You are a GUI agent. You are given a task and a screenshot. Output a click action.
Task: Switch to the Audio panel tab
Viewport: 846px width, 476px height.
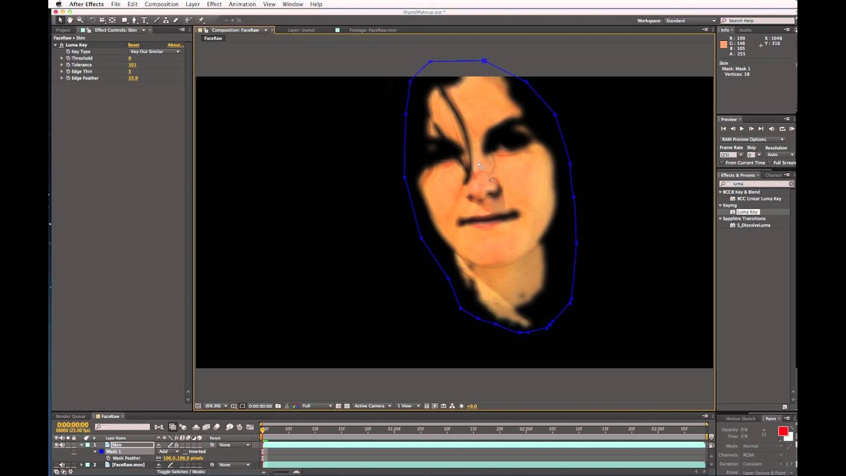tap(745, 30)
